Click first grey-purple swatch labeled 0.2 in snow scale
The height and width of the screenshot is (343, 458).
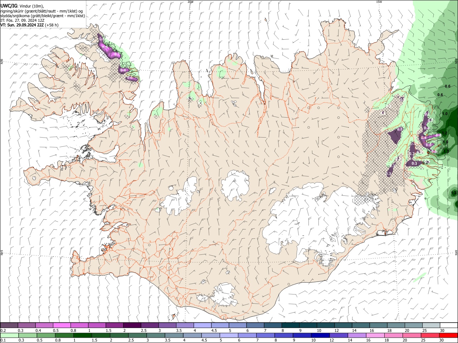pyautogui.click(x=9, y=325)
